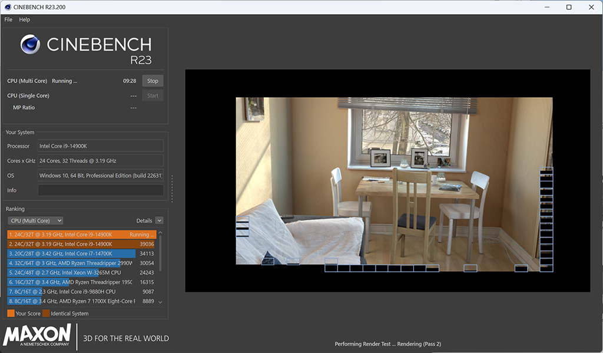Click the dotted panel divider handle
This screenshot has height=353, width=603.
[x=172, y=189]
